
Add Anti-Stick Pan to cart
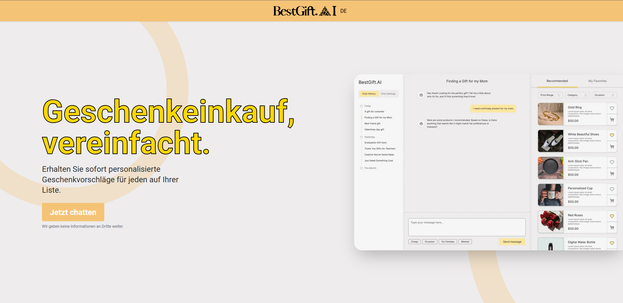612,174
